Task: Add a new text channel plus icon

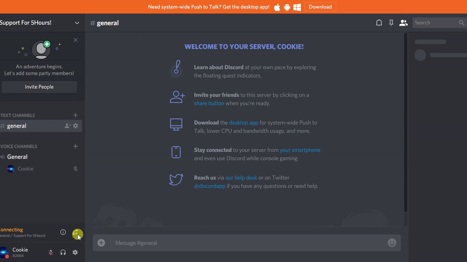Action: pyautogui.click(x=76, y=115)
